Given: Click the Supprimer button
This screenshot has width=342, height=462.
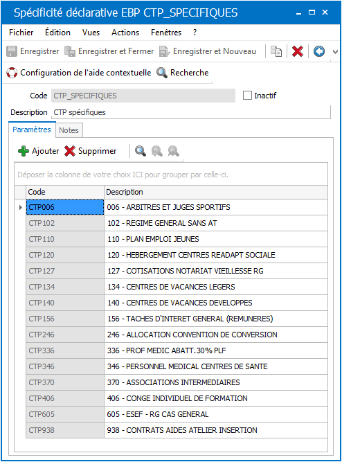Looking at the screenshot, I should click(x=91, y=151).
